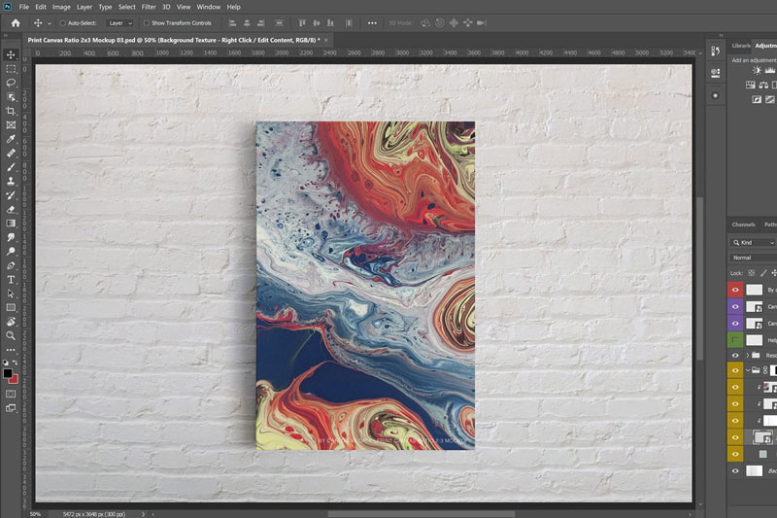This screenshot has width=777, height=518.
Task: Toggle Quick Mask mode
Action: click(11, 394)
